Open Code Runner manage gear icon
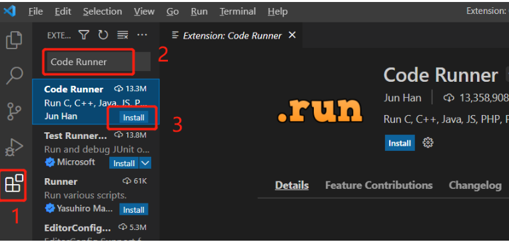Image resolution: width=509 pixels, height=242 pixels. click(428, 142)
